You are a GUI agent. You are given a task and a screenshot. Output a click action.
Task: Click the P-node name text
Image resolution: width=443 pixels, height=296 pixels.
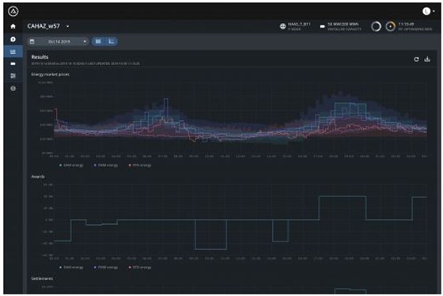pos(299,25)
